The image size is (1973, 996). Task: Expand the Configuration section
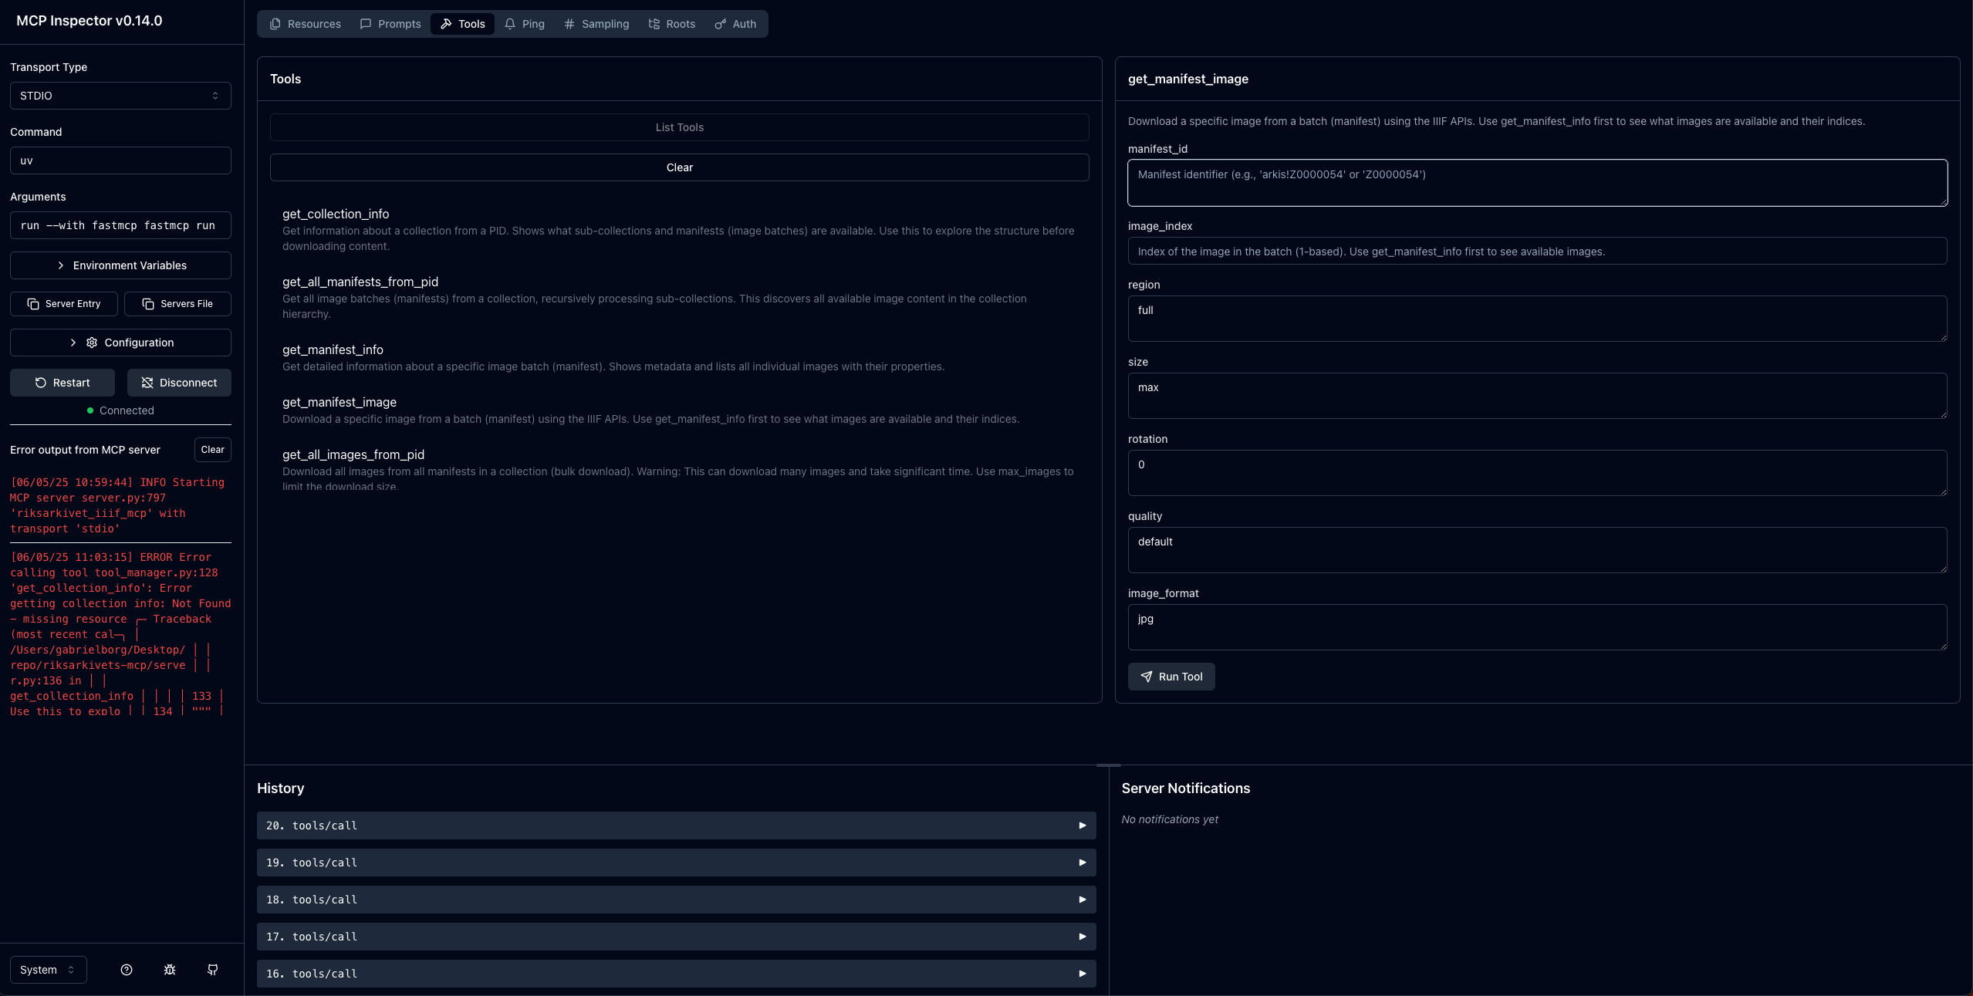coord(120,343)
